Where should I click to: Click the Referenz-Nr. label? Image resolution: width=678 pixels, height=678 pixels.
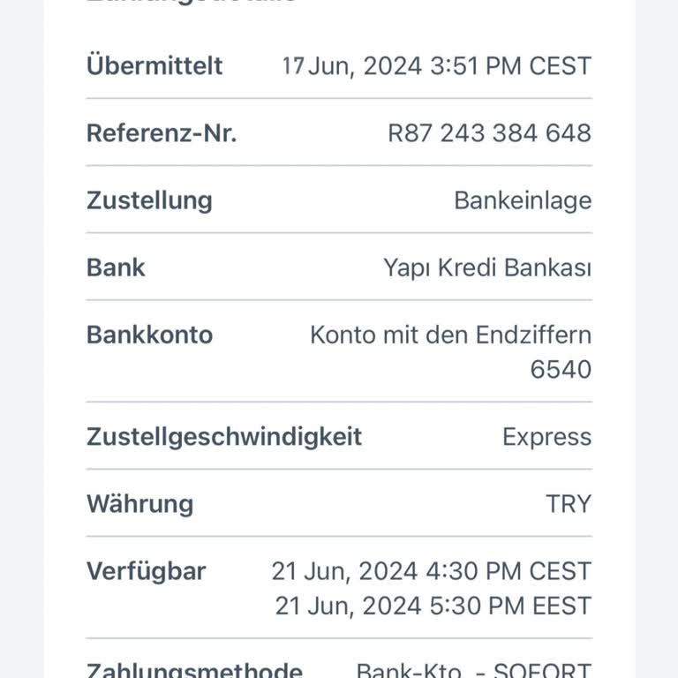(162, 133)
